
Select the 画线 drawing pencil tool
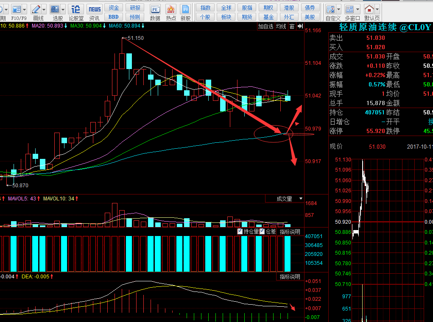36,9
